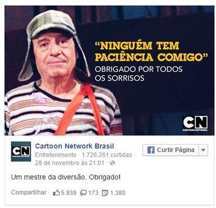
Task: Click the comment bubble icon
Action: (83, 193)
